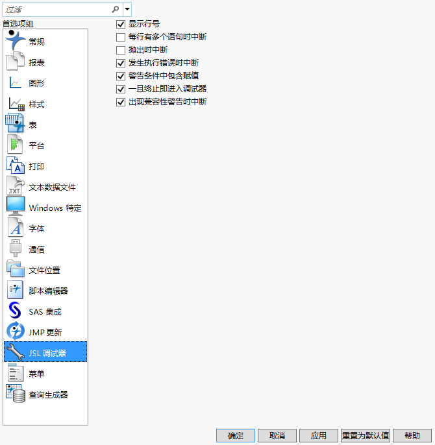Select the JMP 更新 label

point(45,333)
